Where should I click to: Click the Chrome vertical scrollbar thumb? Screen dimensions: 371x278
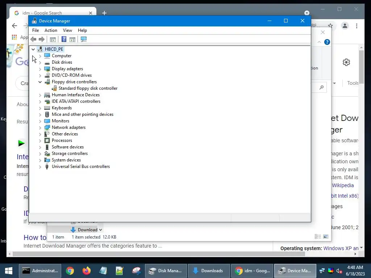click(x=361, y=67)
